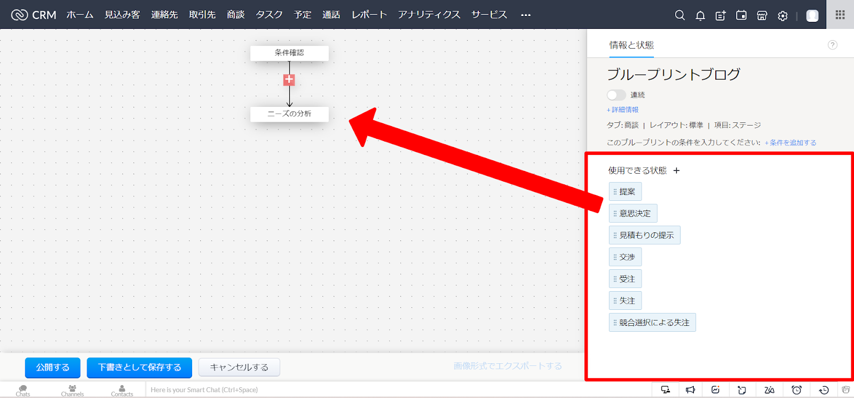Image resolution: width=854 pixels, height=398 pixels.
Task: Click the recent history clock icon
Action: click(824, 390)
